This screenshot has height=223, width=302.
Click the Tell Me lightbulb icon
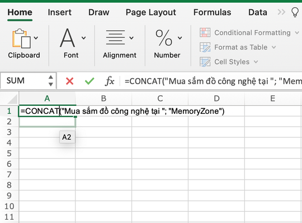[295, 12]
